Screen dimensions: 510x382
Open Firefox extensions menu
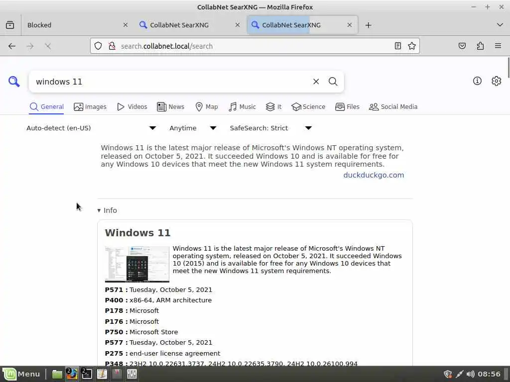pos(480,46)
